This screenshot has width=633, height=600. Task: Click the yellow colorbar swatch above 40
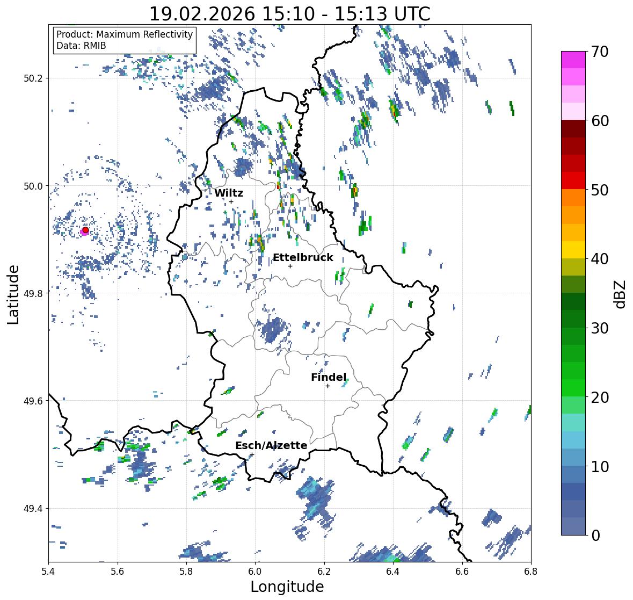click(573, 250)
